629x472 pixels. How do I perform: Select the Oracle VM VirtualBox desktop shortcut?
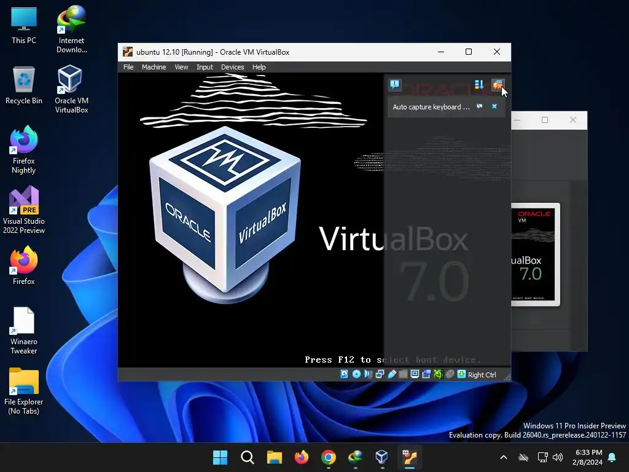pos(71,89)
